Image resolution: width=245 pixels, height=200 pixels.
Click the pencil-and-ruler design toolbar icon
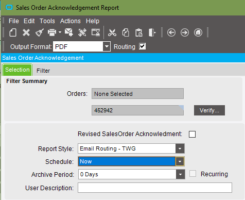point(82,32)
